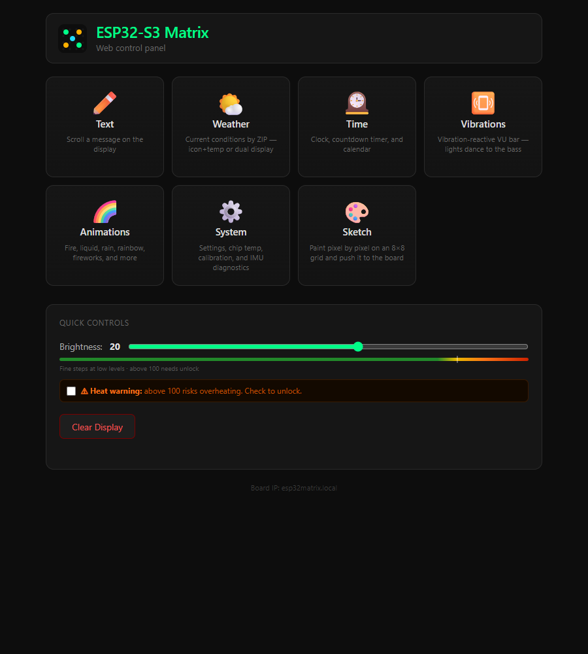This screenshot has width=588, height=654.
Task: Click the 'Web control panel' subtitle
Action: tap(131, 48)
